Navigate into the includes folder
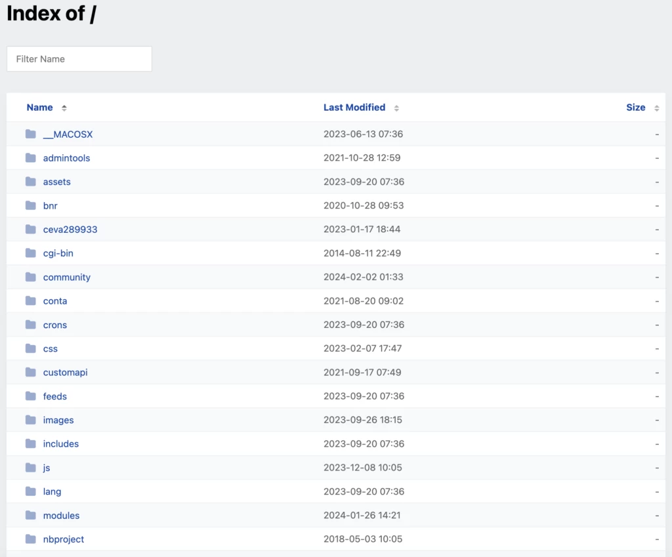 pos(60,444)
